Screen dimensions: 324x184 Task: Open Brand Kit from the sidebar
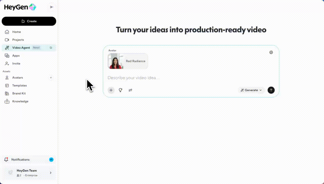tap(19, 94)
